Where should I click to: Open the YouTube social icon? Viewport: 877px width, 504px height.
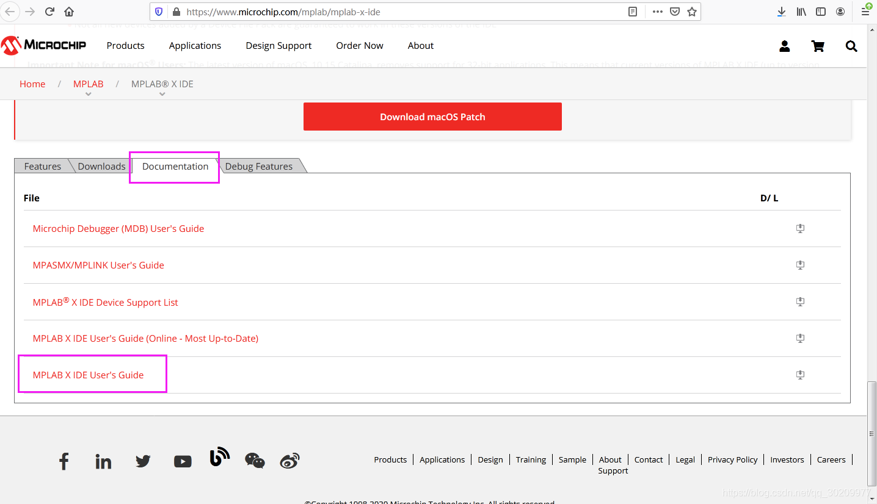pos(183,462)
